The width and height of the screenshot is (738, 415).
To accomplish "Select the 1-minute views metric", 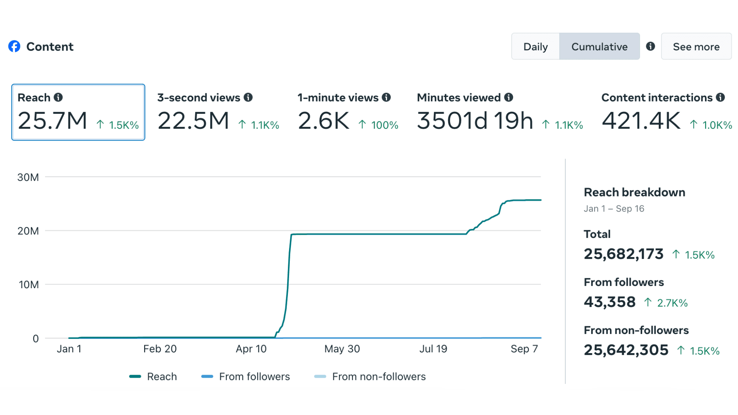I will (x=348, y=112).
